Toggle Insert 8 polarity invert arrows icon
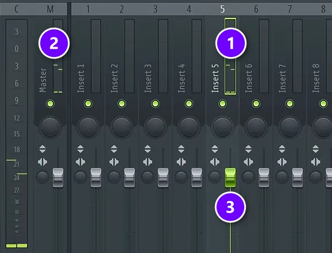Viewport: 332px width, 253px height. (x=316, y=149)
